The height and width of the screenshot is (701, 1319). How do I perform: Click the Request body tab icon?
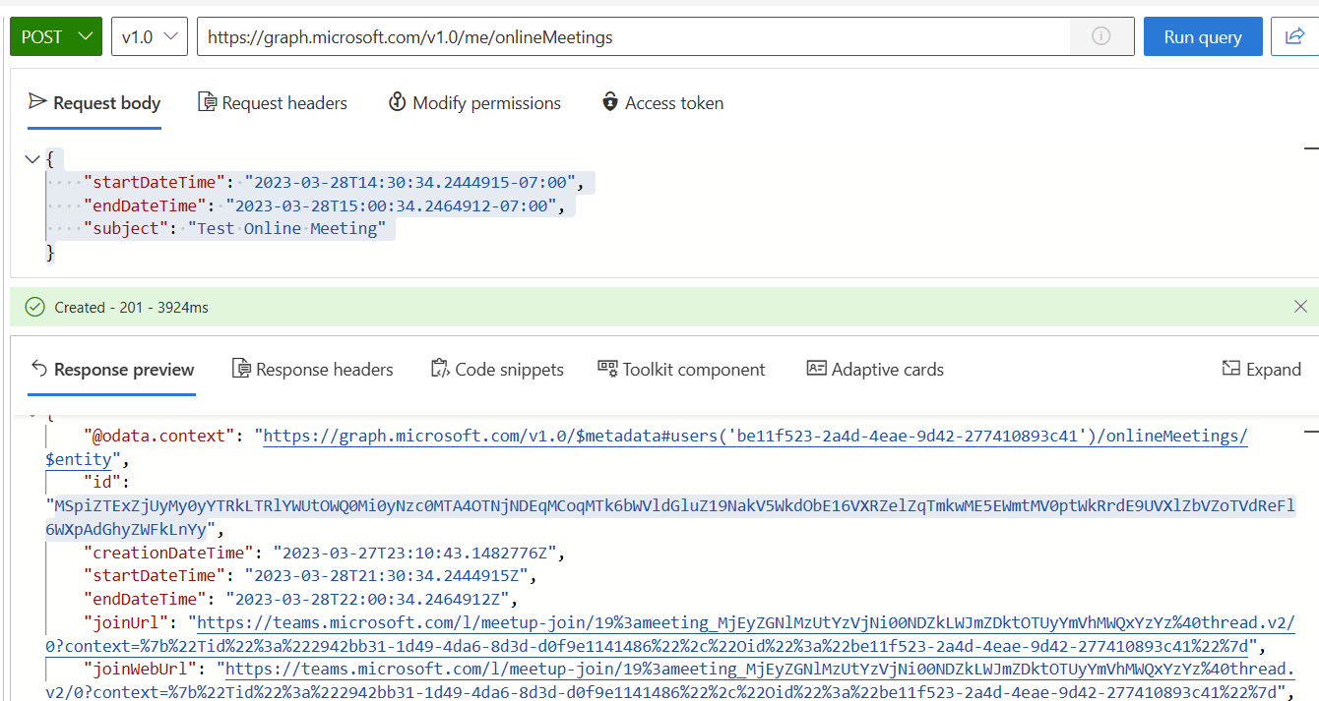pyautogui.click(x=38, y=101)
